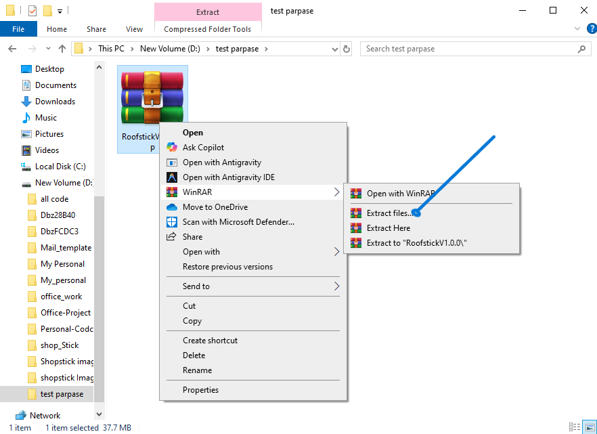Click the Antigravity IDE icon

pos(172,177)
